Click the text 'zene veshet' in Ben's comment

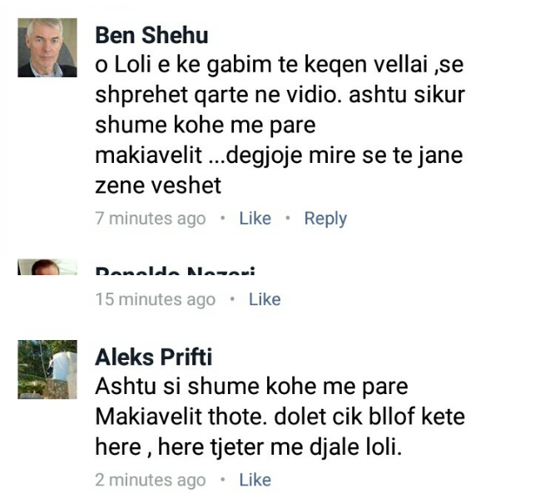click(x=158, y=186)
